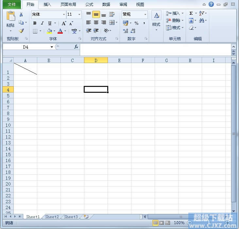Viewport: 239px width, 229px height.
Task: Click Find and Select binoculars
Action: pyautogui.click(x=201, y=20)
